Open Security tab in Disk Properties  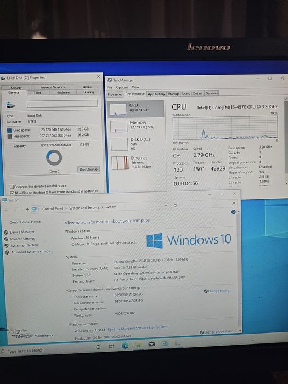(16, 88)
